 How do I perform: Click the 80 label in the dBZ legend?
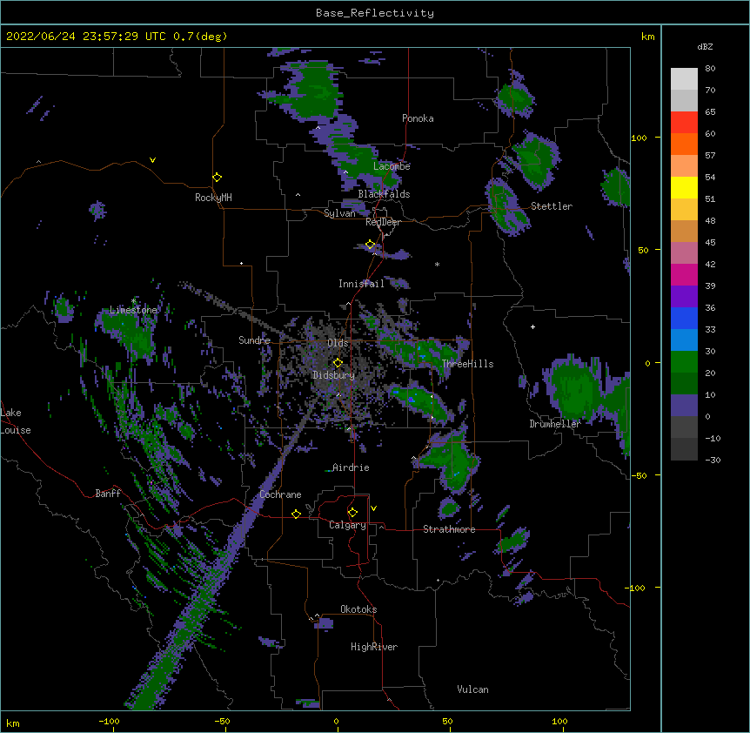coord(710,69)
